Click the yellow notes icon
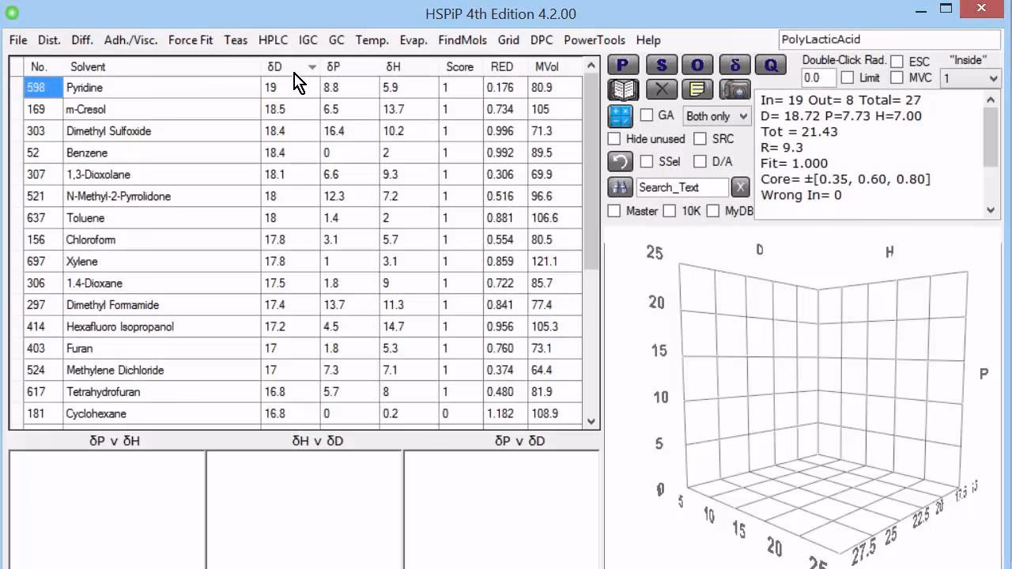Viewport: 1012px width, 569px height. coord(697,89)
